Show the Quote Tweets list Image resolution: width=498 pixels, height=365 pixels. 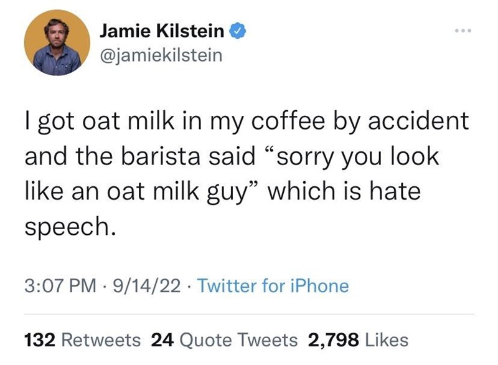tap(238, 340)
